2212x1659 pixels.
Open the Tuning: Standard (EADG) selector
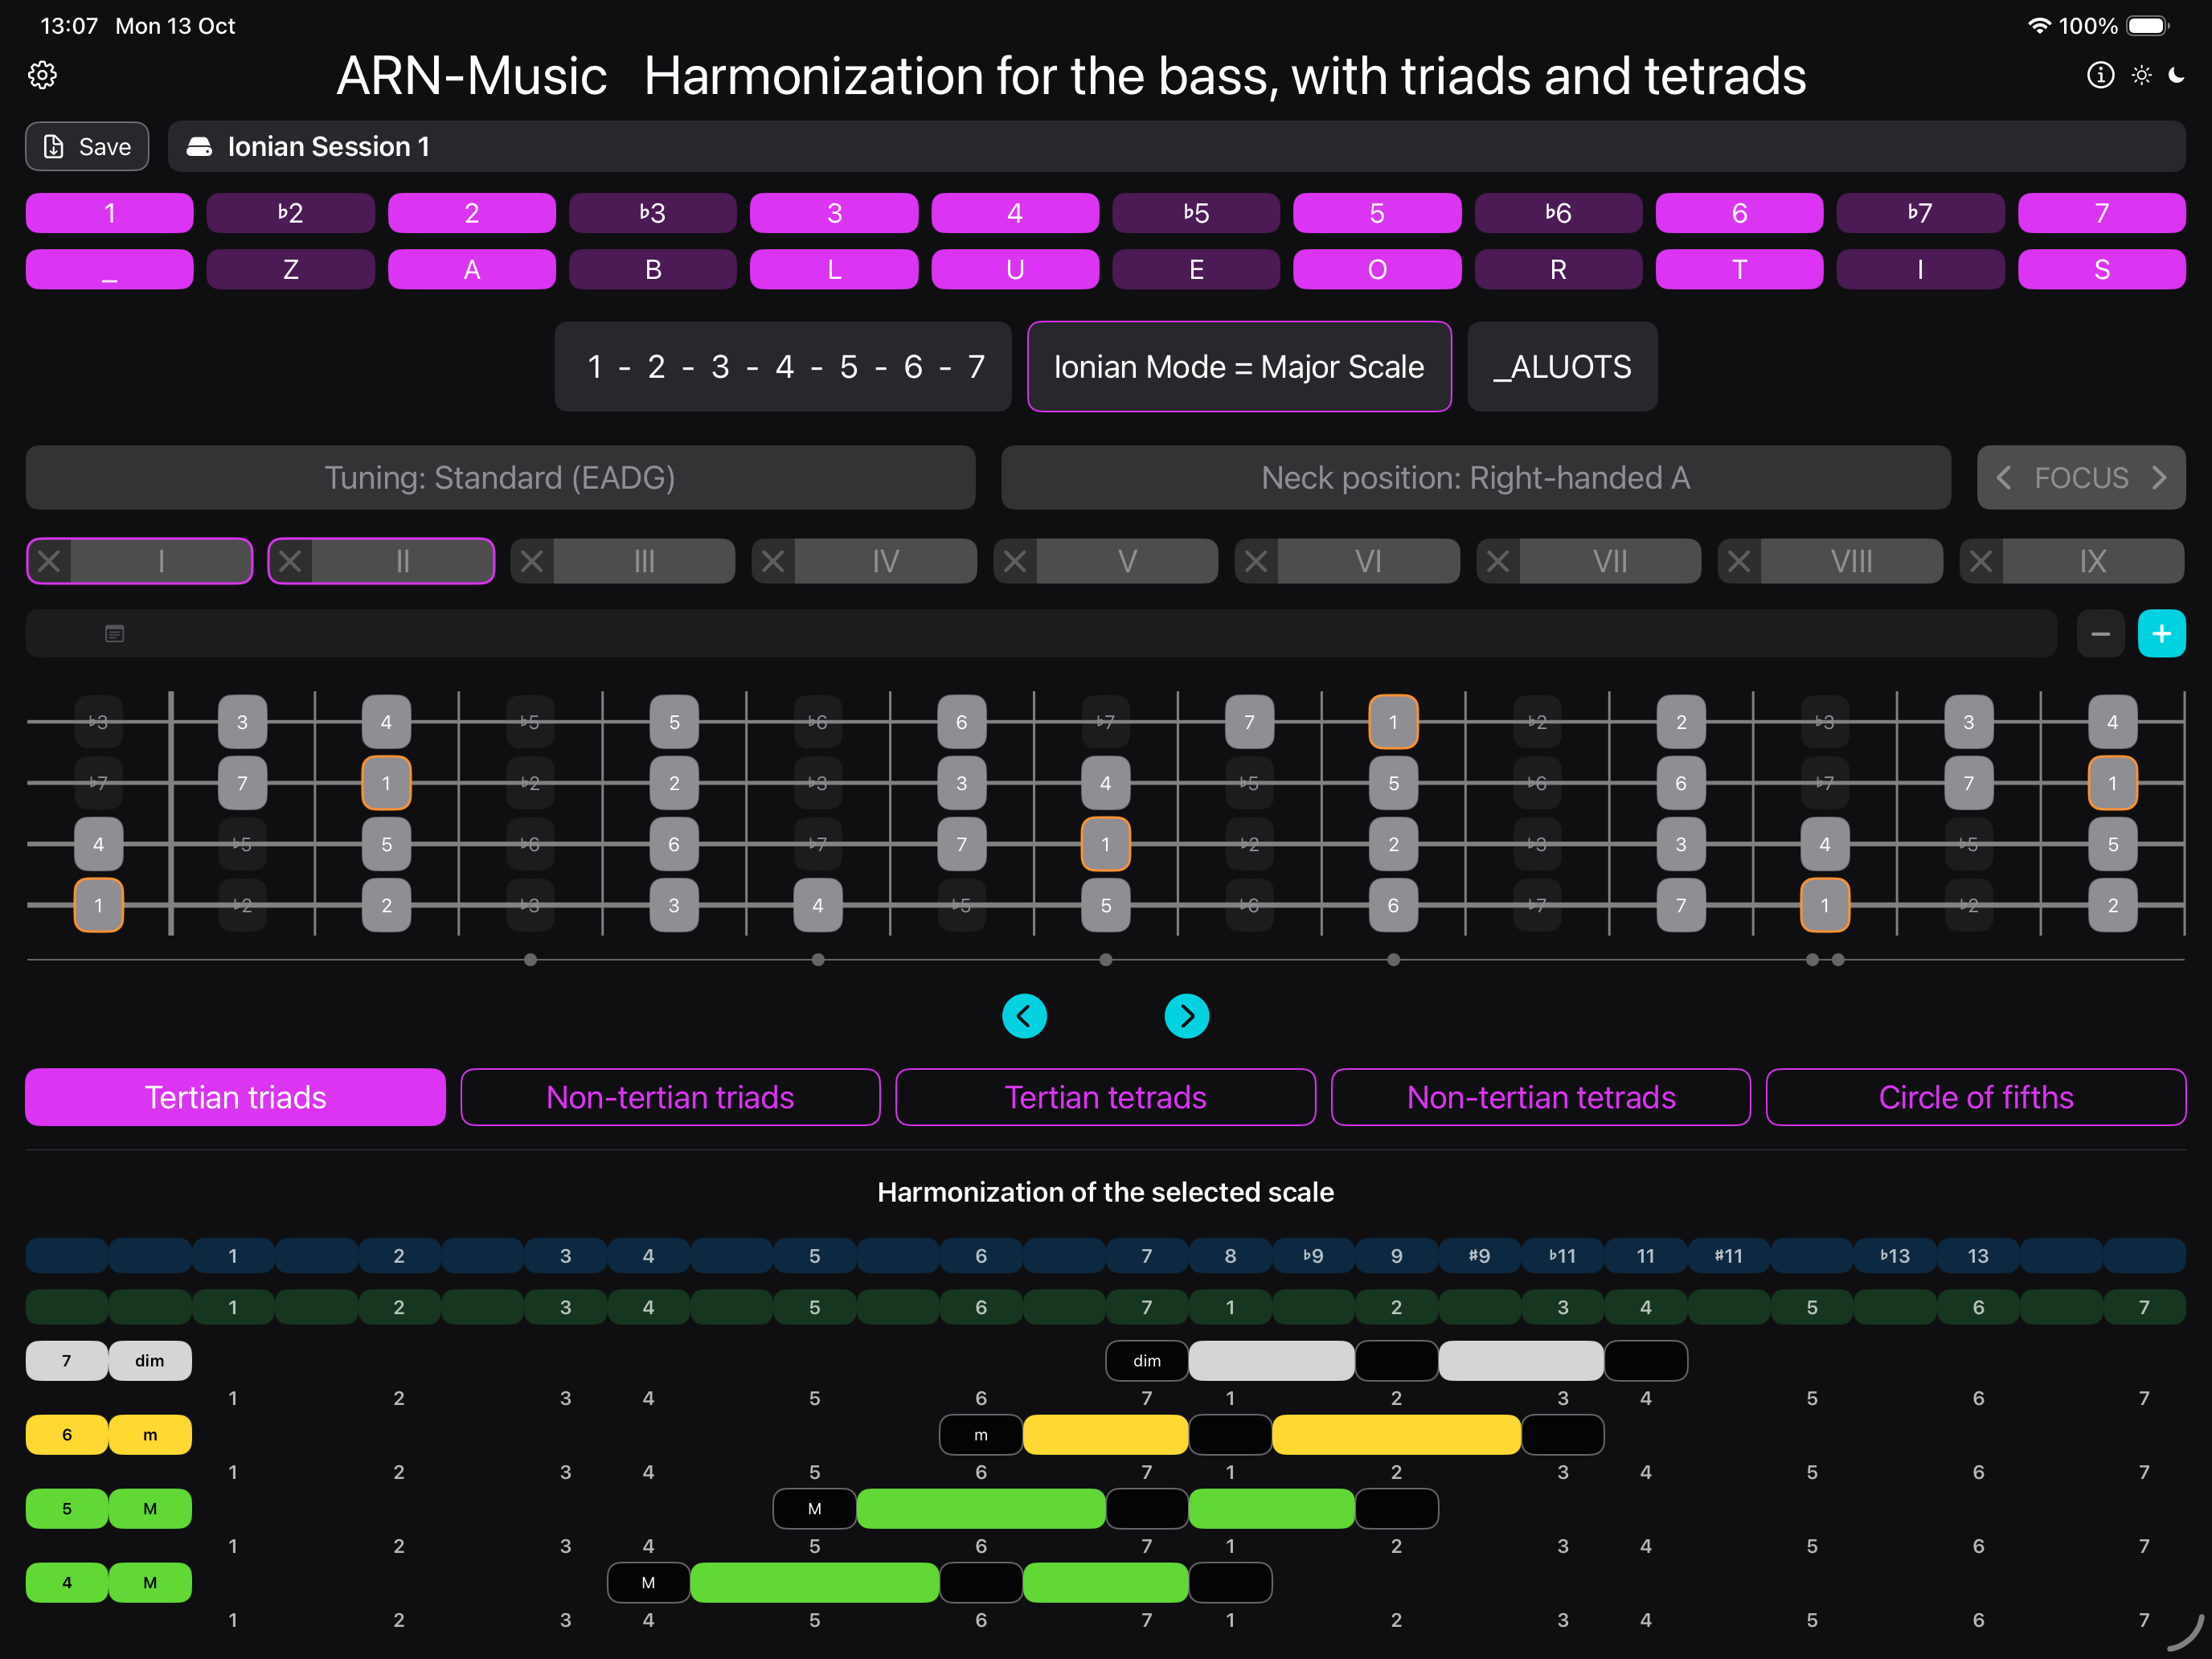(500, 478)
